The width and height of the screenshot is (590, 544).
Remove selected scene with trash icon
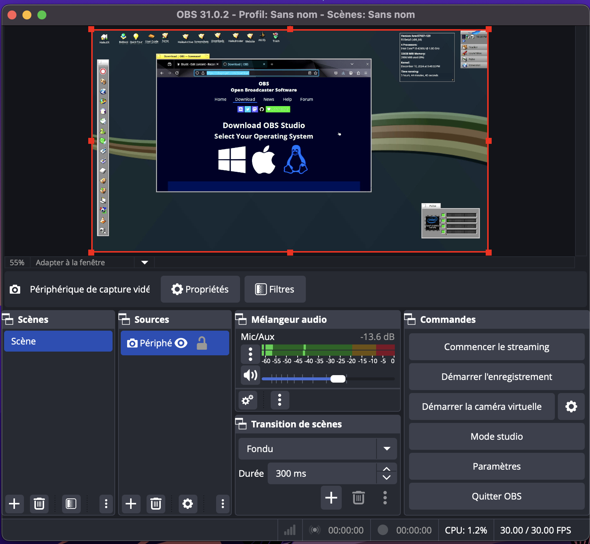[39, 504]
